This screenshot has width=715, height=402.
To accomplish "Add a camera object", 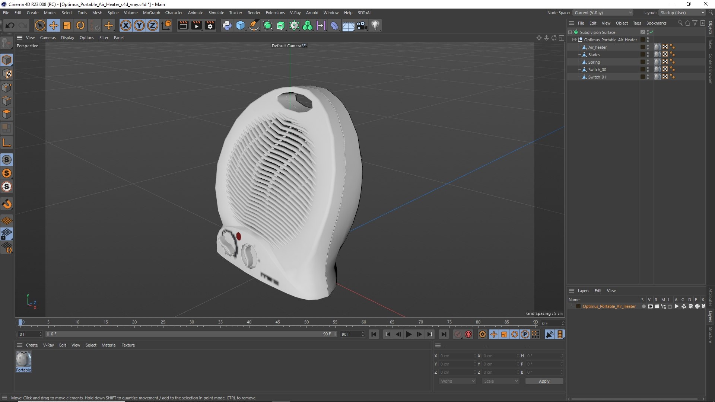I will pos(362,25).
